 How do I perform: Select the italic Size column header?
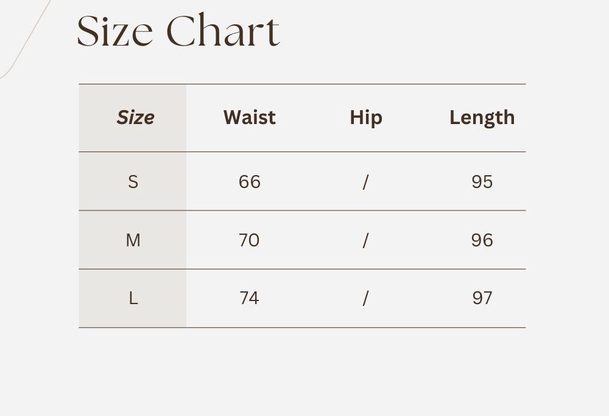[135, 117]
